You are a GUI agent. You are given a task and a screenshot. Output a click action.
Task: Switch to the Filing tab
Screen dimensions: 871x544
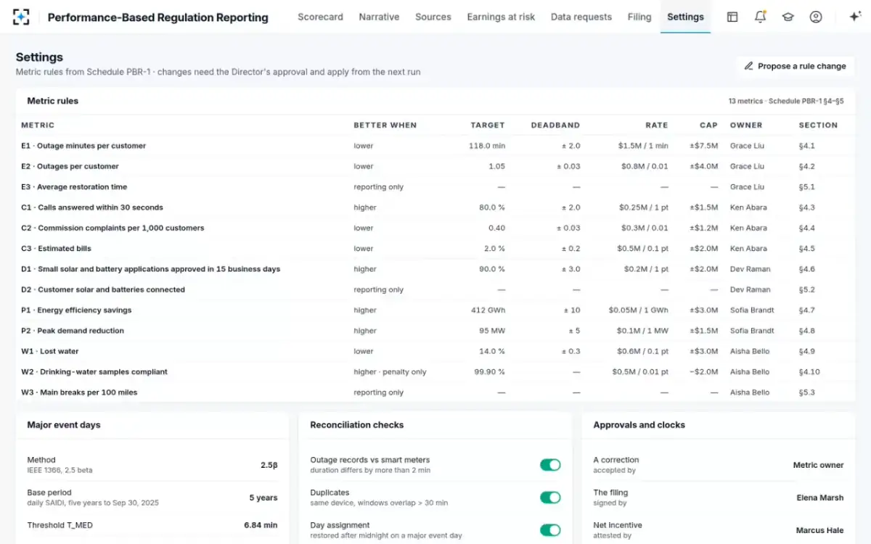pos(639,17)
